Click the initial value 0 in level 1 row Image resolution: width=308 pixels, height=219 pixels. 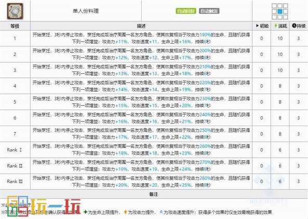[x=261, y=38]
